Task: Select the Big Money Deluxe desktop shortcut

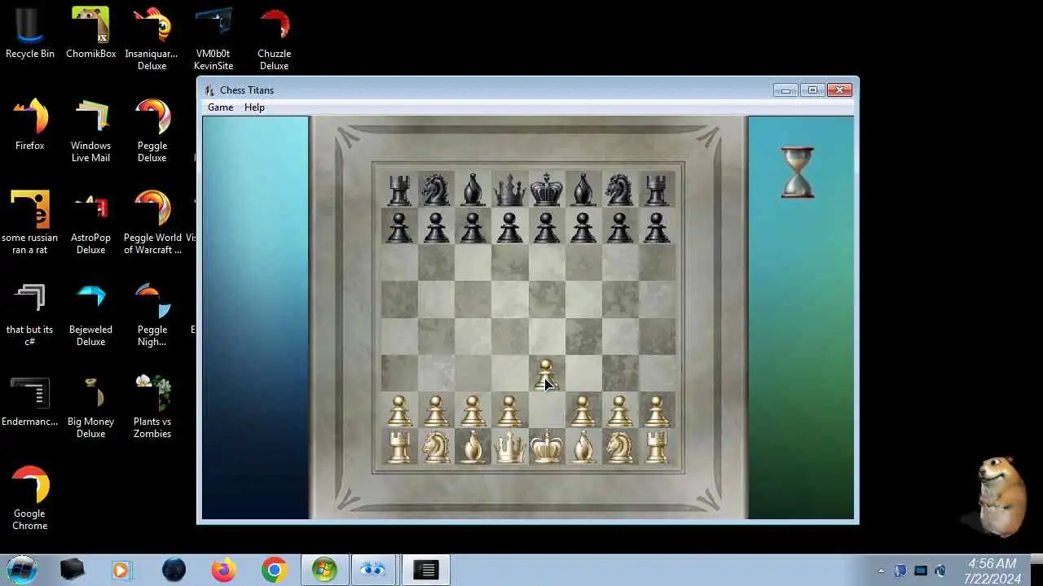Action: [90, 406]
